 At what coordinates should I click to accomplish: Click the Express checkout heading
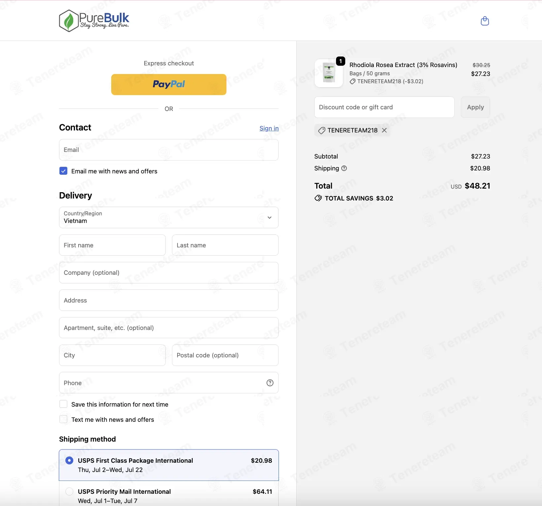pos(169,63)
